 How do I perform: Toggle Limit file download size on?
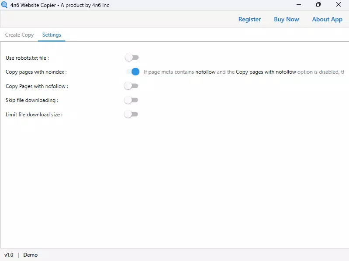click(x=131, y=114)
